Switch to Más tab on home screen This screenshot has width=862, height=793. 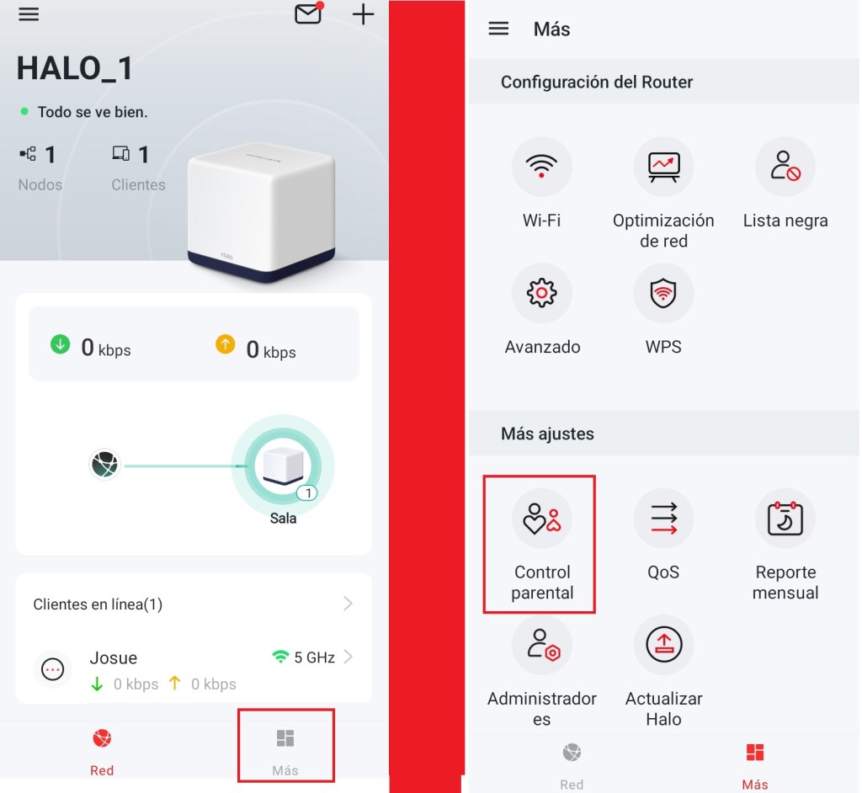pyautogui.click(x=285, y=748)
